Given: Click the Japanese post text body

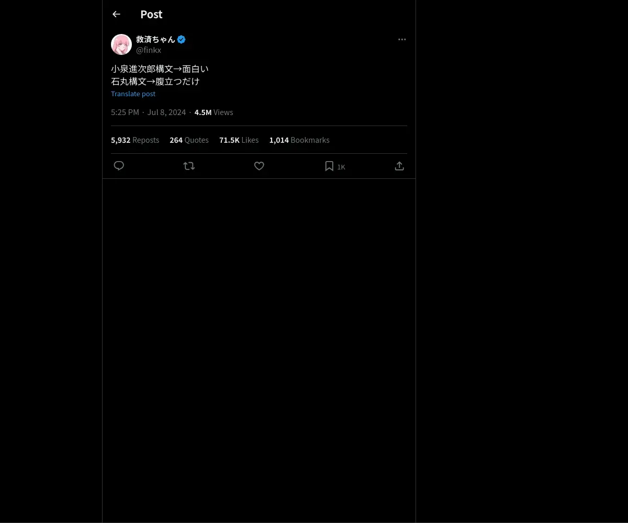Looking at the screenshot, I should (x=160, y=75).
